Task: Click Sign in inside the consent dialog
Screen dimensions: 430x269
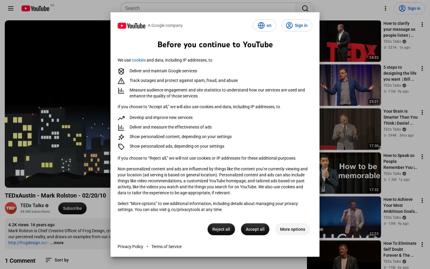Action: (x=297, y=25)
